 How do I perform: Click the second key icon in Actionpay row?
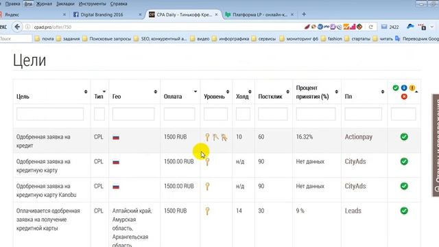coord(215,137)
